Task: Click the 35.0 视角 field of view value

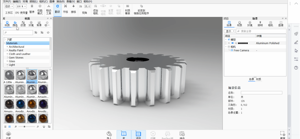Action: click(x=87, y=6)
